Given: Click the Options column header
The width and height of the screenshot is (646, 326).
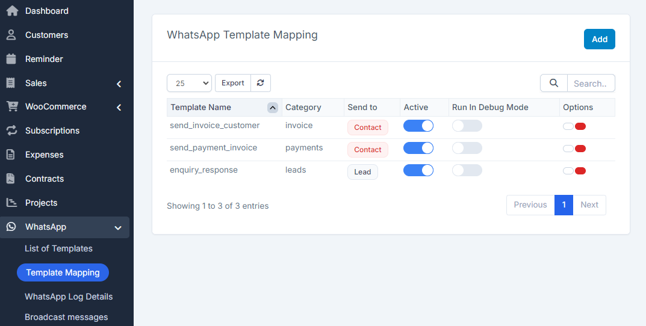Looking at the screenshot, I should click(587, 108).
